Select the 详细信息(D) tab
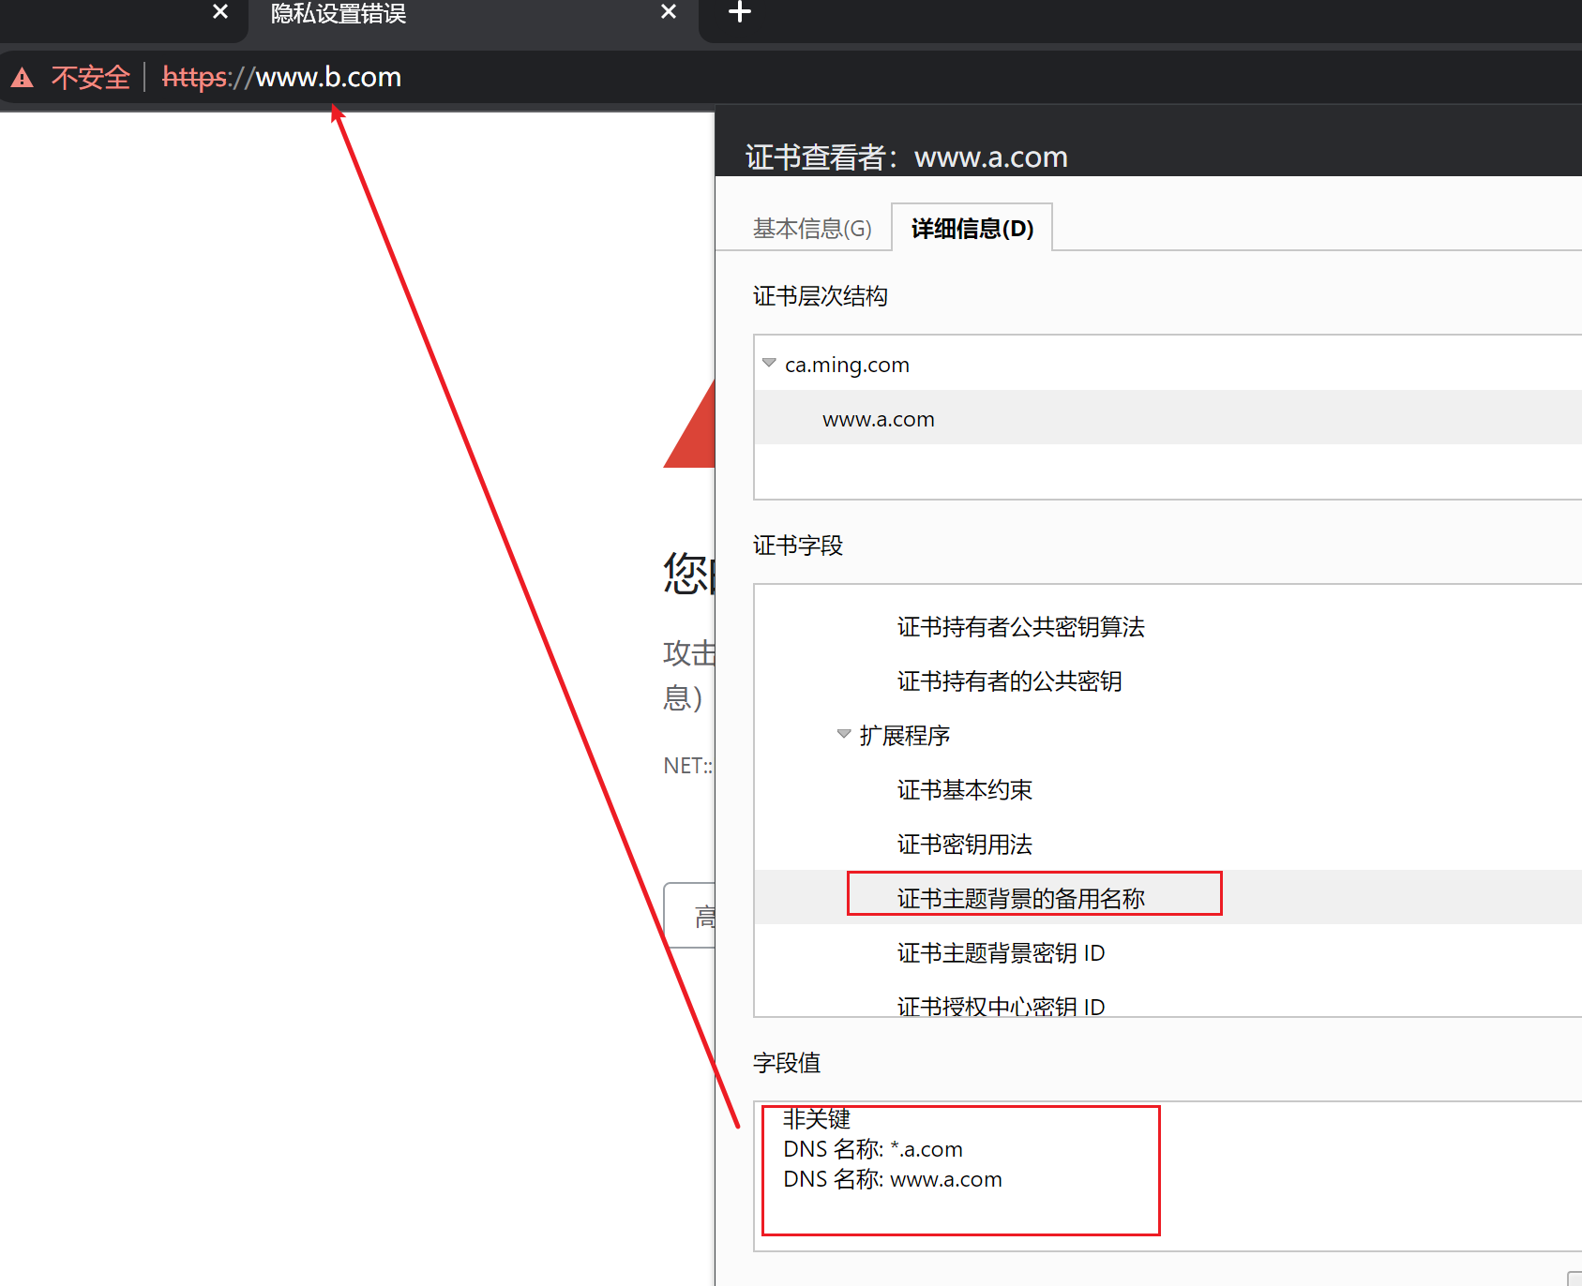The height and width of the screenshot is (1286, 1582). tap(972, 229)
